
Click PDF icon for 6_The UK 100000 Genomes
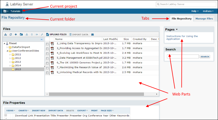point(52,63)
